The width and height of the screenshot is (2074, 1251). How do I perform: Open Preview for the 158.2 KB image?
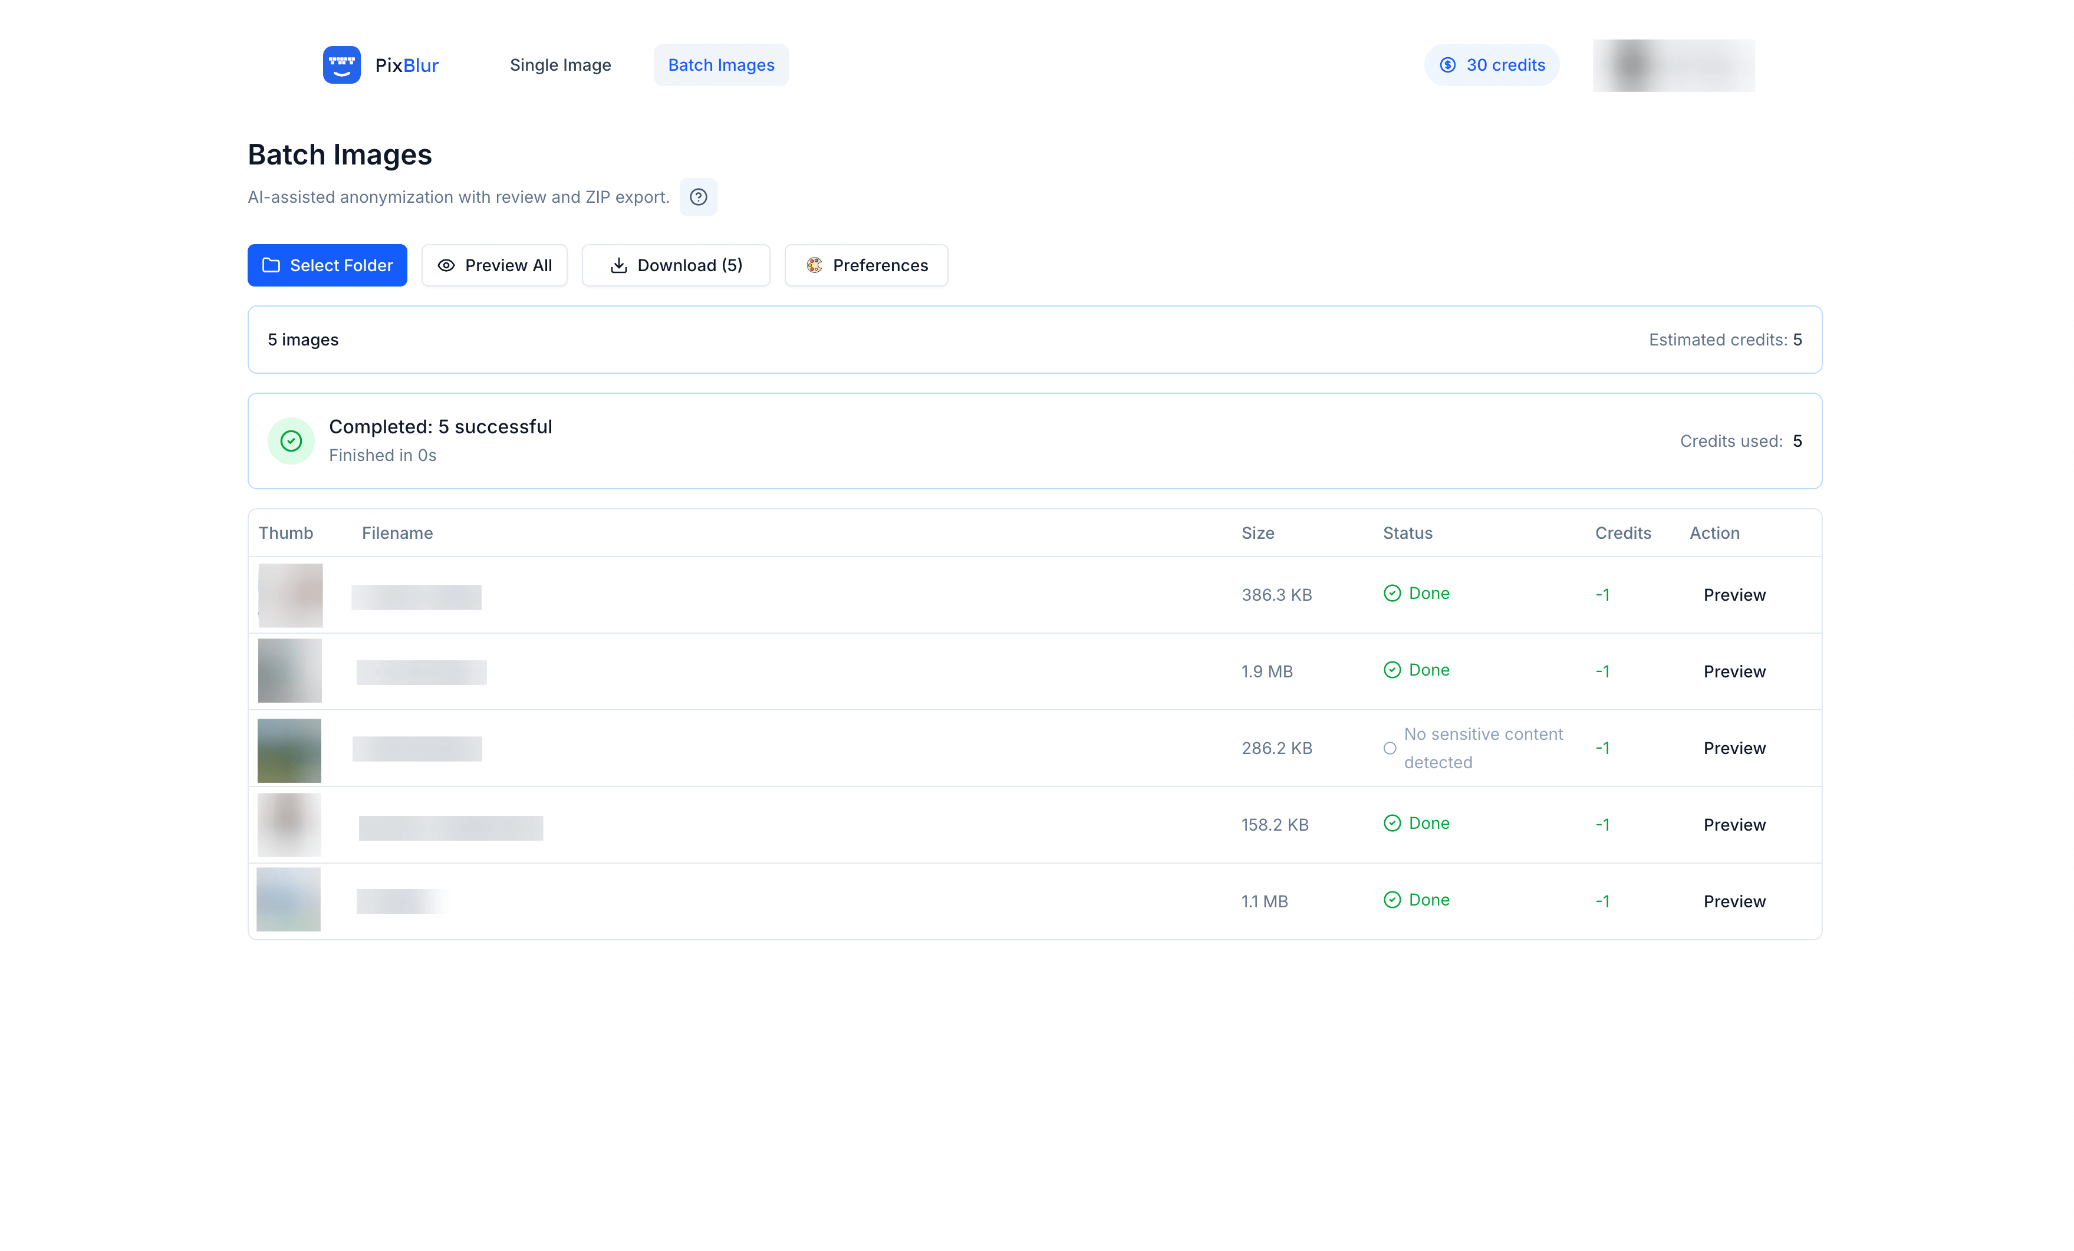point(1734,824)
